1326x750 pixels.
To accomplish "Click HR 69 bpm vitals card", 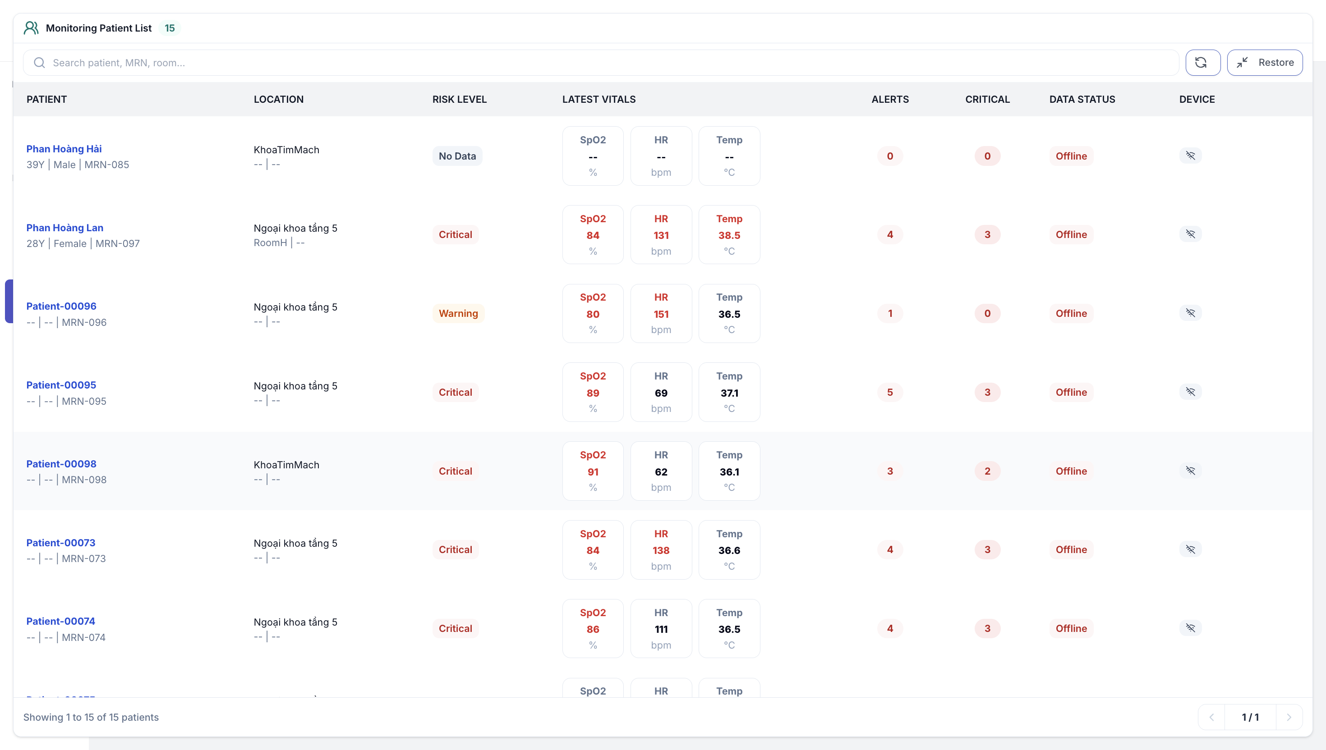I will [661, 392].
